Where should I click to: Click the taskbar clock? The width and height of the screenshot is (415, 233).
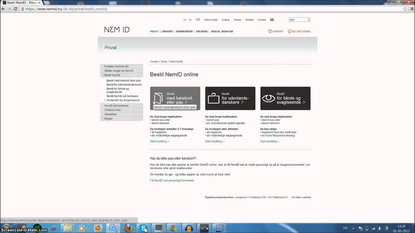pyautogui.click(x=401, y=228)
